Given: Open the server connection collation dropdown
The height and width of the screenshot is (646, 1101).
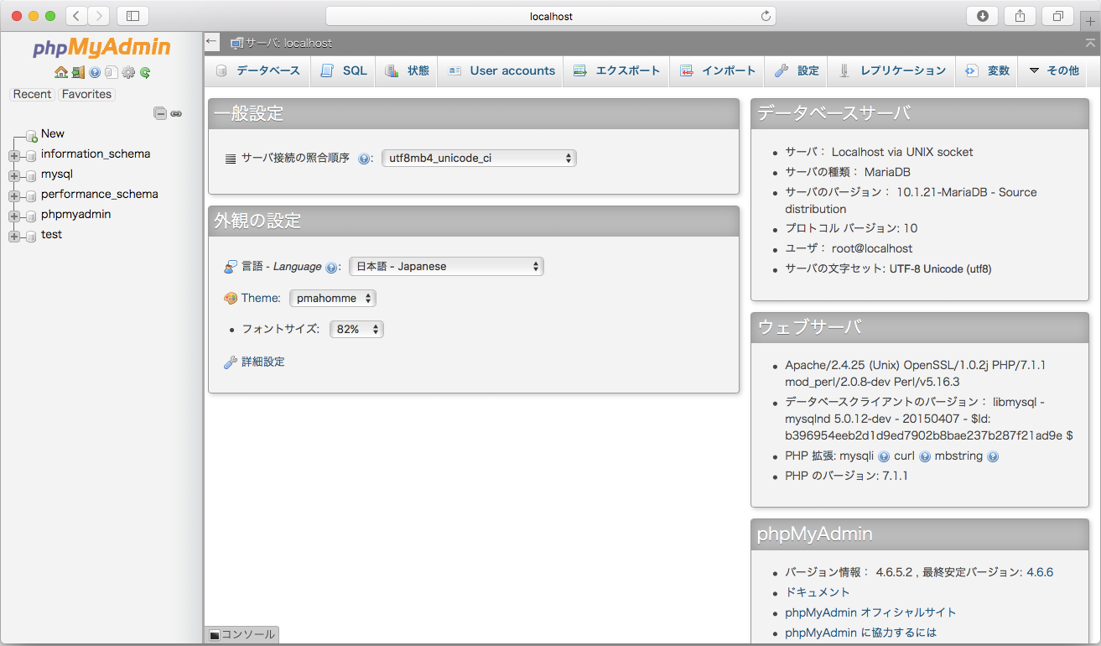Looking at the screenshot, I should coord(479,158).
